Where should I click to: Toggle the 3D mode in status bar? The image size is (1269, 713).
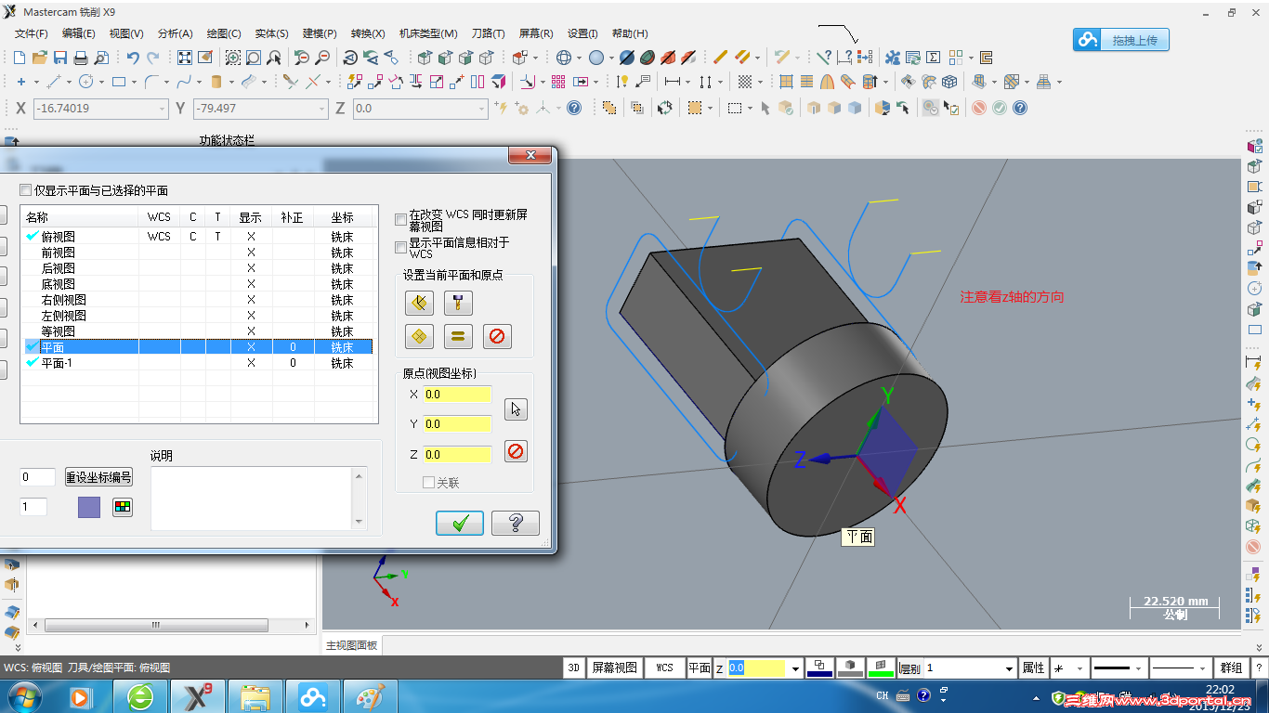[x=574, y=668]
